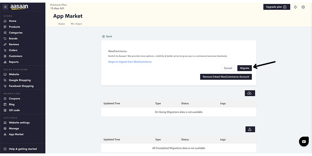Viewport: 312px width, 156px height.
Task: Open Website settings in the sidebar
Action: [x=19, y=123]
